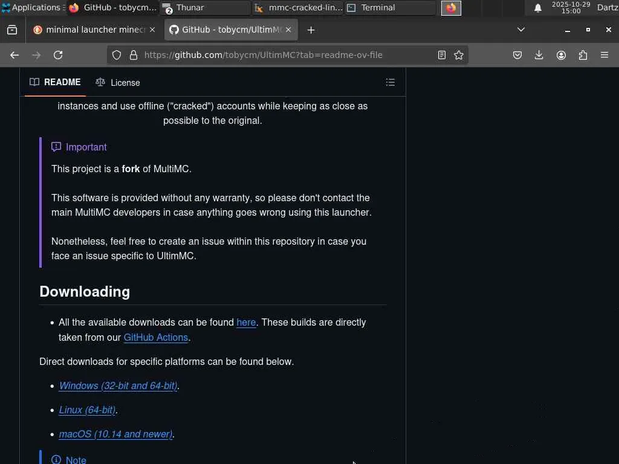This screenshot has width=619, height=464.
Task: Close the GitHub tobycm/UltimMC tab
Action: click(x=288, y=30)
